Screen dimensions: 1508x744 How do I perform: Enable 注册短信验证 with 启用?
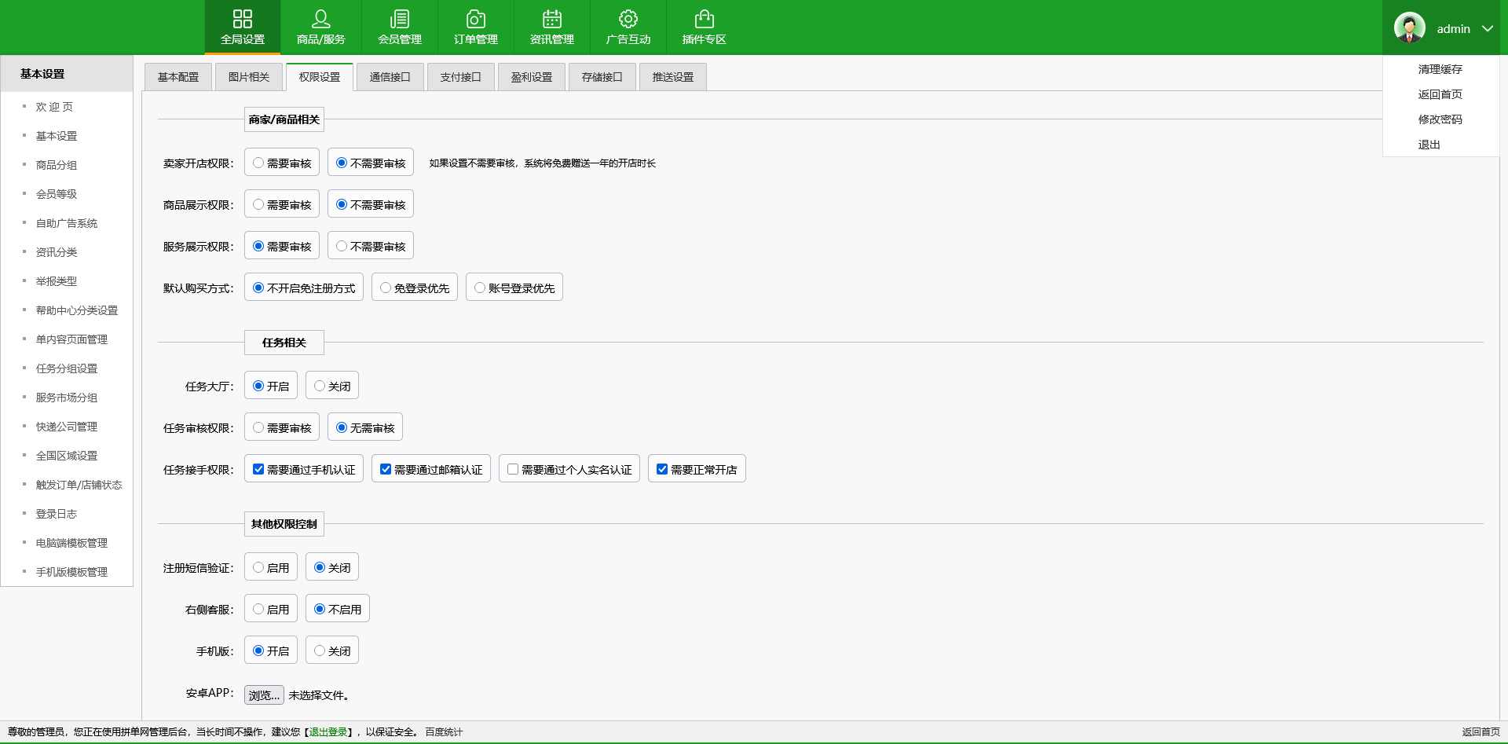[258, 567]
